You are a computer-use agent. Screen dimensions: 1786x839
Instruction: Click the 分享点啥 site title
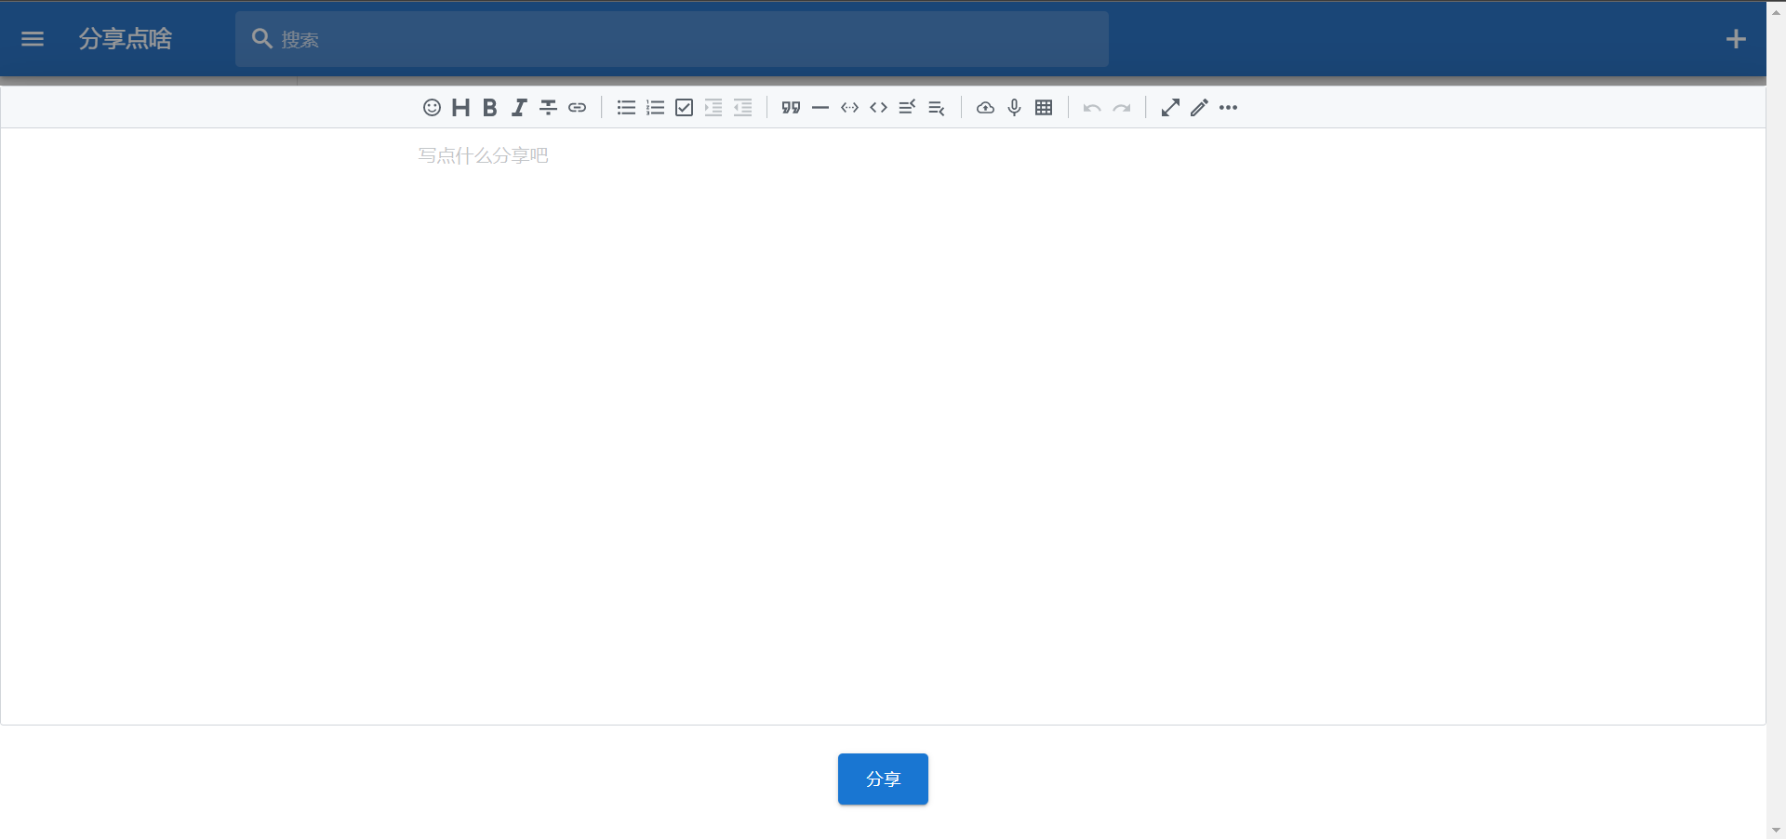point(125,39)
